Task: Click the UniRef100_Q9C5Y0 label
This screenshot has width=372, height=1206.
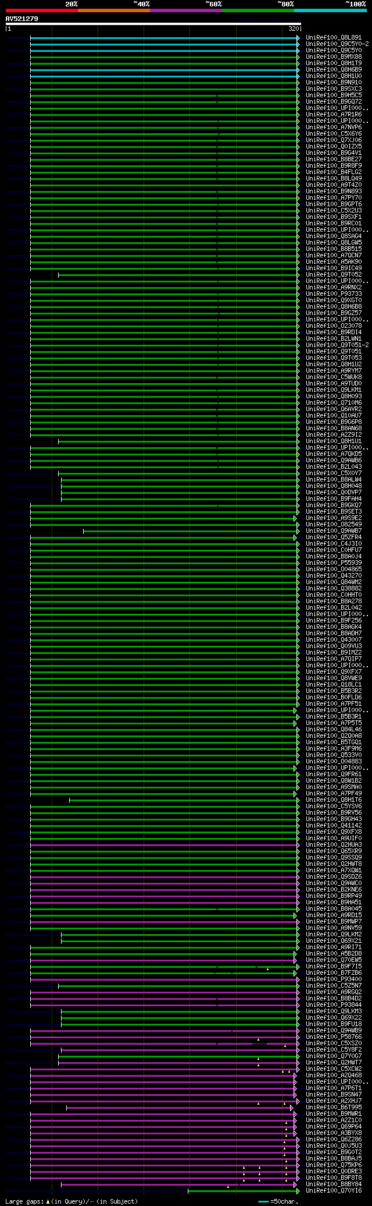Action: click(x=334, y=51)
